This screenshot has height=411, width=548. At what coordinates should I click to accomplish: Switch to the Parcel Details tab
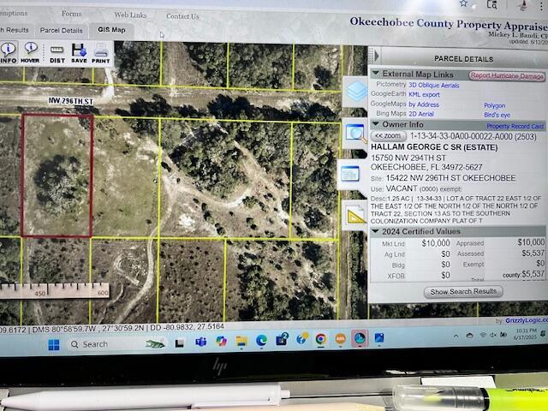[61, 30]
